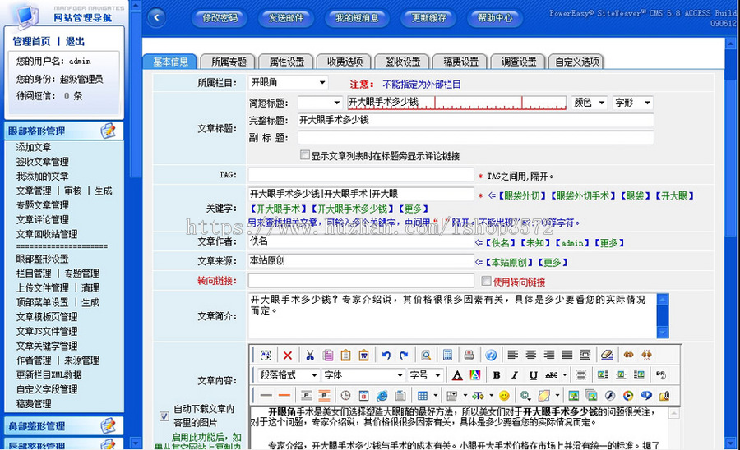Open the 稿费设置 tab
Viewport: 740px width, 450px height.
tap(460, 62)
